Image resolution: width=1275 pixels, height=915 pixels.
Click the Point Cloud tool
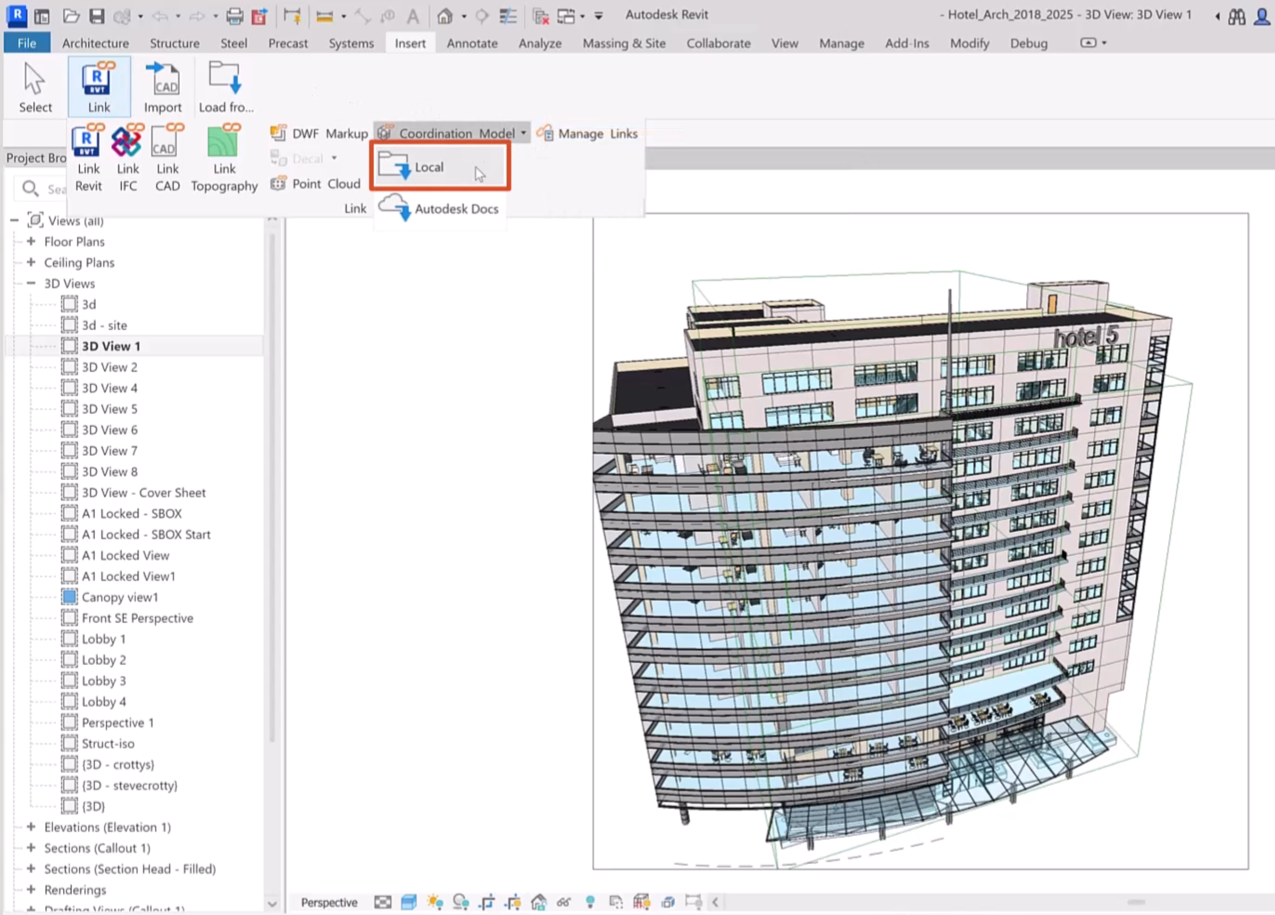tap(315, 184)
